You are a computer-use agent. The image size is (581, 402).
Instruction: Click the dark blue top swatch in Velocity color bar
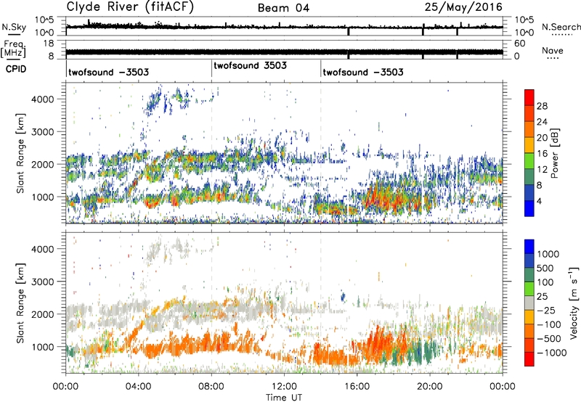pos(529,246)
